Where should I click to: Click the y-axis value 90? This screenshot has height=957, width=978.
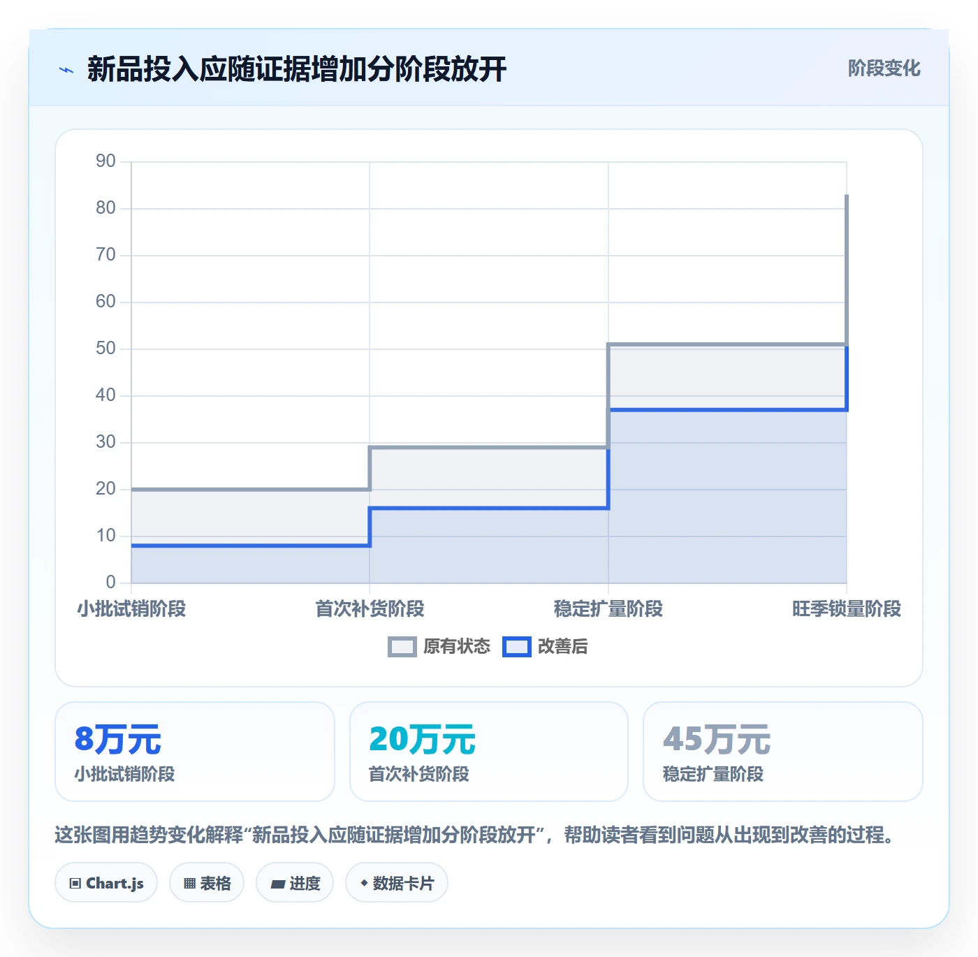click(x=105, y=161)
